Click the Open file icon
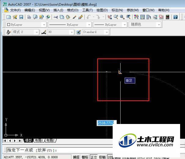 coord(15,17)
